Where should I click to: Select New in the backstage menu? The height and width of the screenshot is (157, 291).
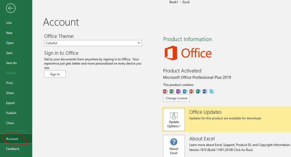[9, 33]
